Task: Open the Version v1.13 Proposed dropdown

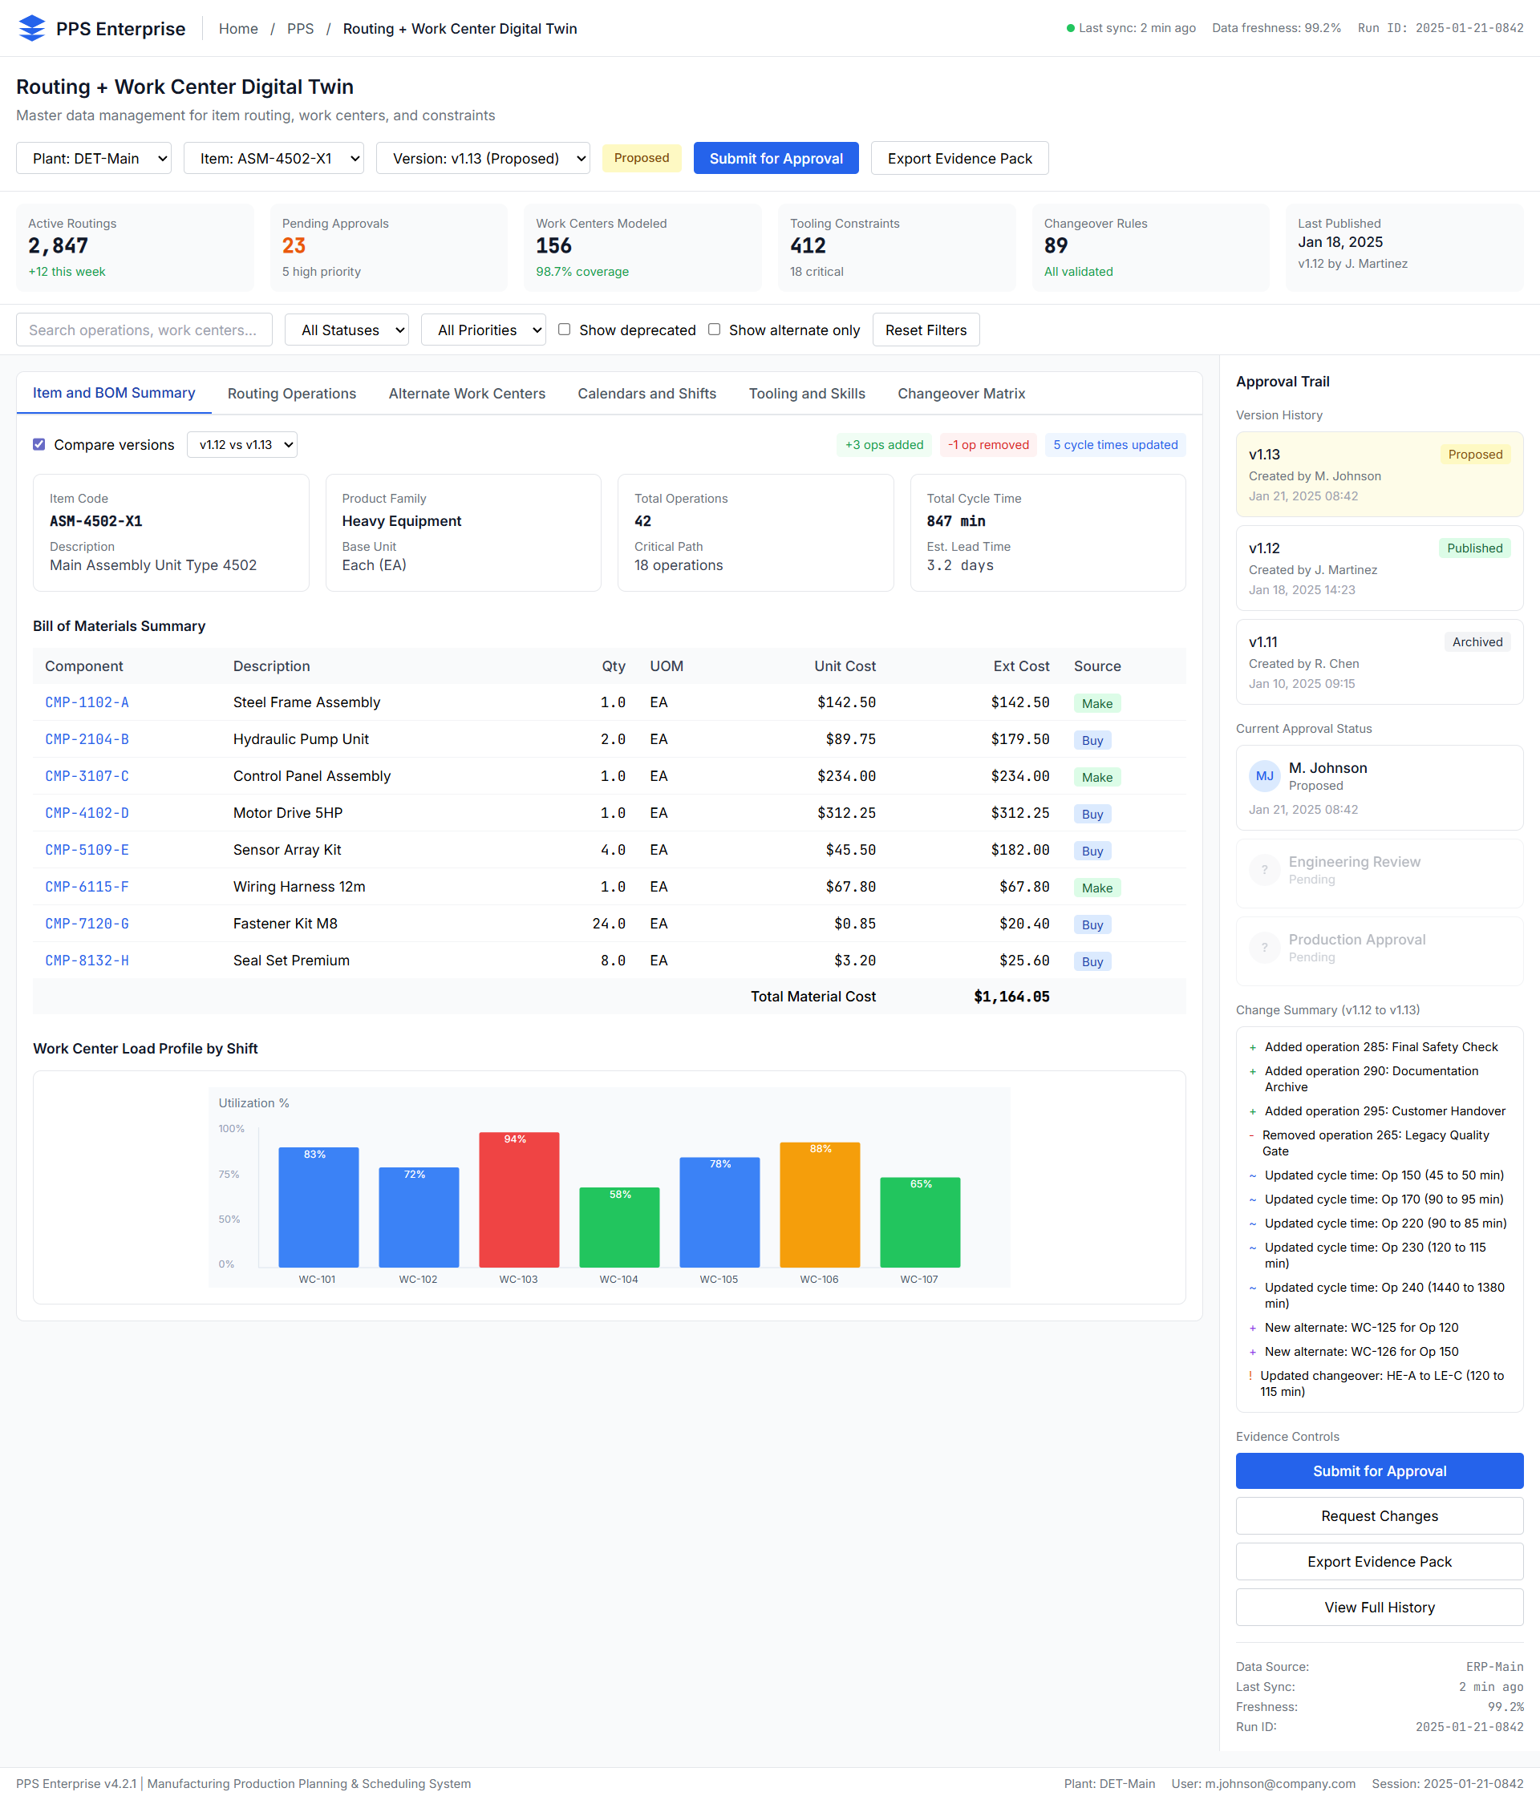Action: click(x=483, y=158)
